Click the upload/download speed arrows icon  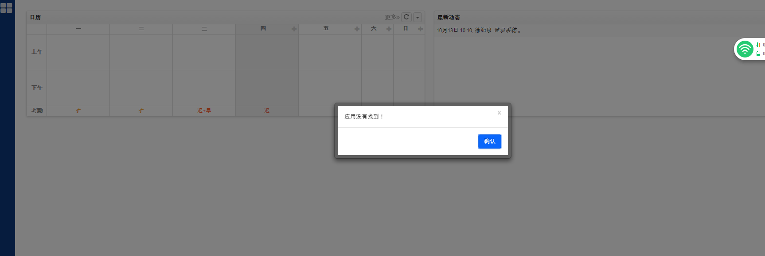[758, 45]
